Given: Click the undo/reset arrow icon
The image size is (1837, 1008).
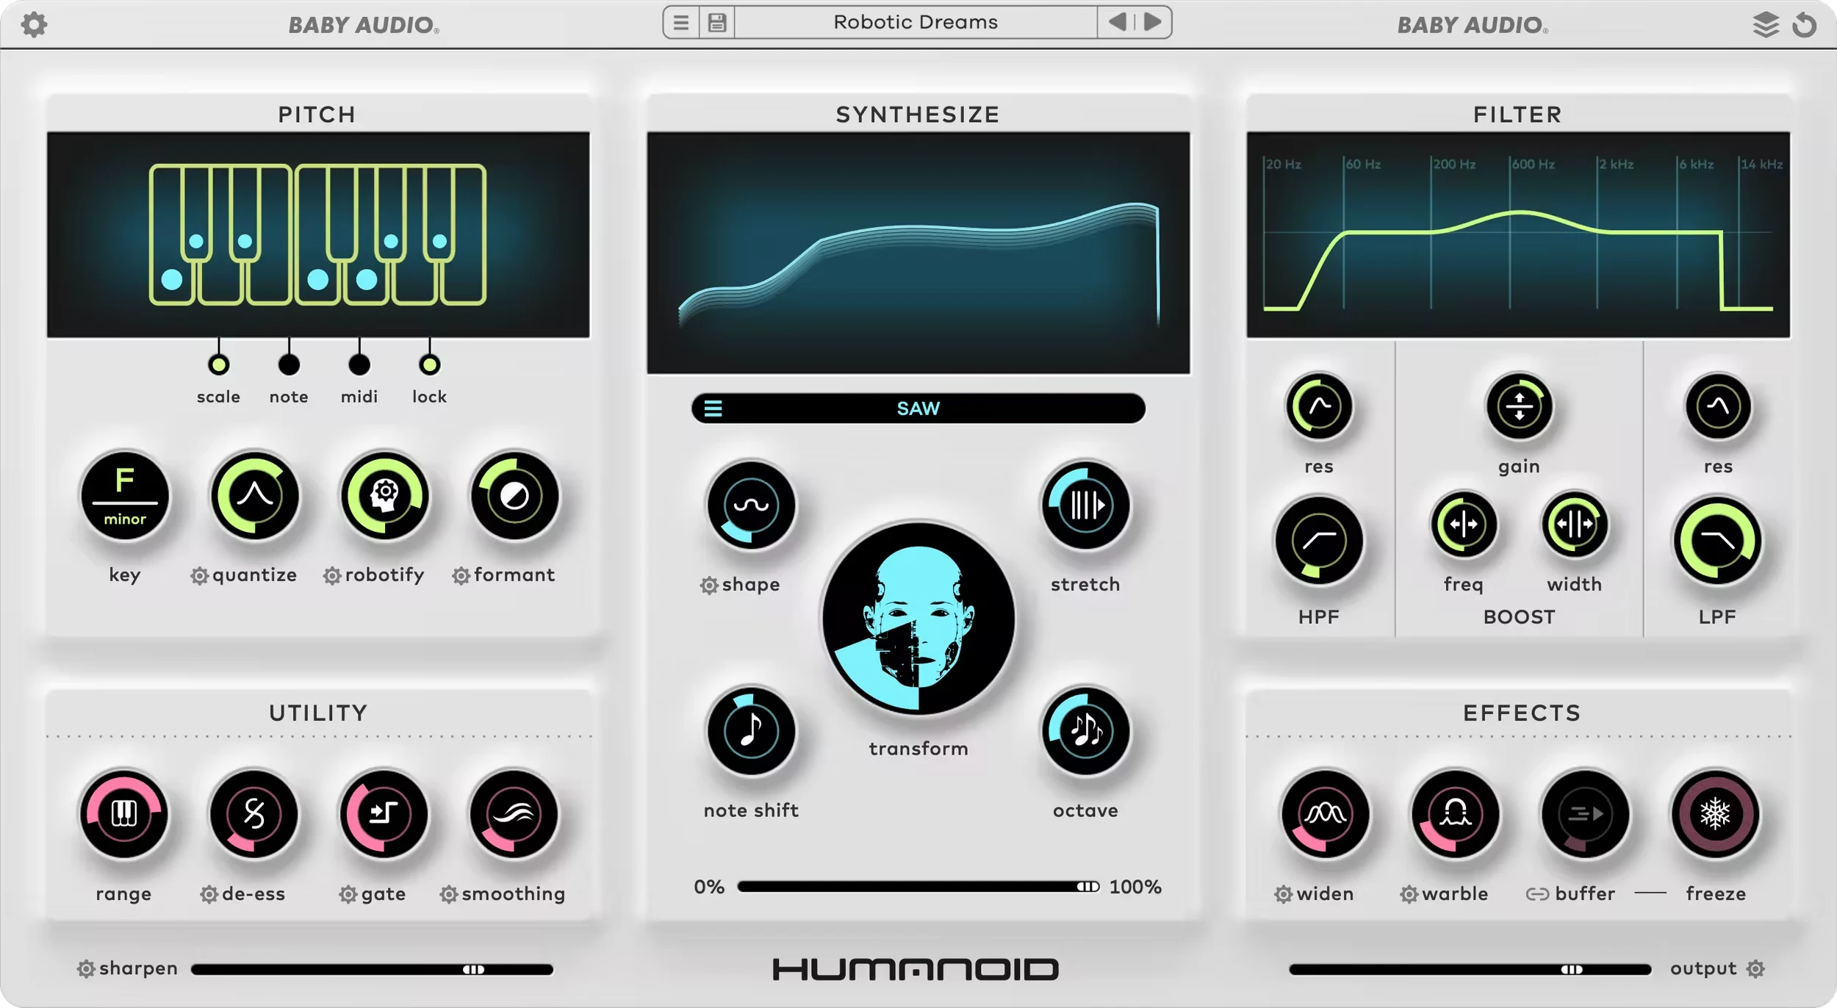Looking at the screenshot, I should pyautogui.click(x=1804, y=24).
